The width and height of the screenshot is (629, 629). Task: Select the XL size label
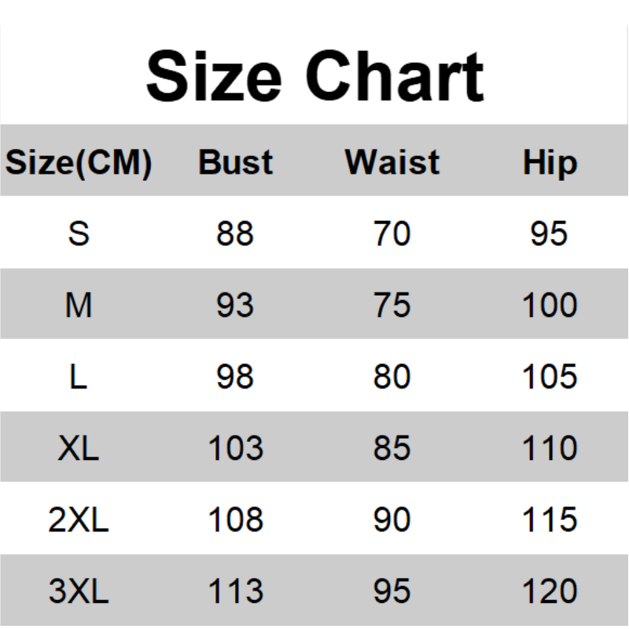[x=79, y=448]
